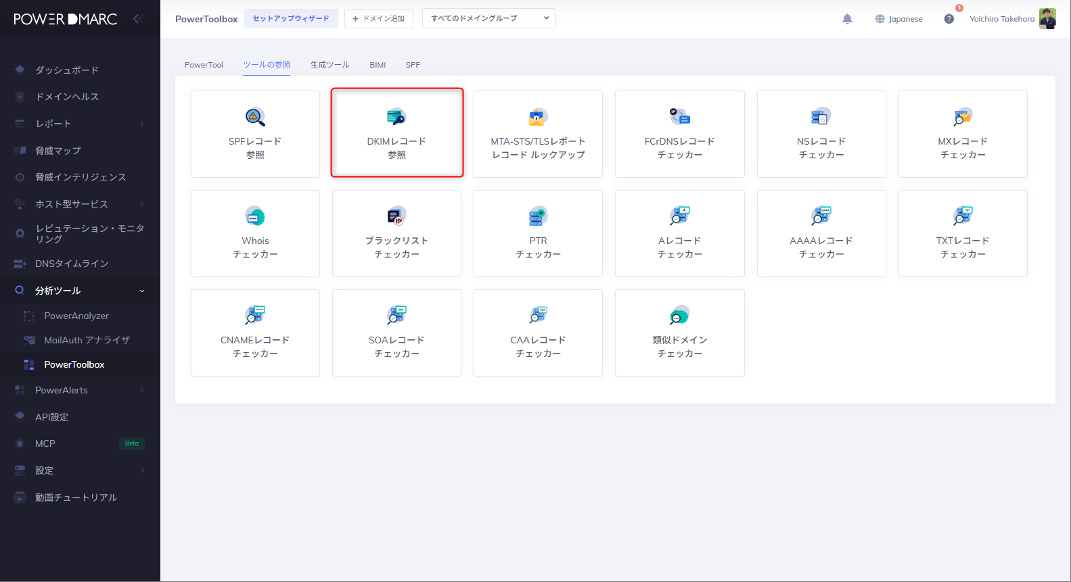1071x582 pixels.
Task: Collapse the sidebar with double-chevron icon
Action: [x=138, y=19]
